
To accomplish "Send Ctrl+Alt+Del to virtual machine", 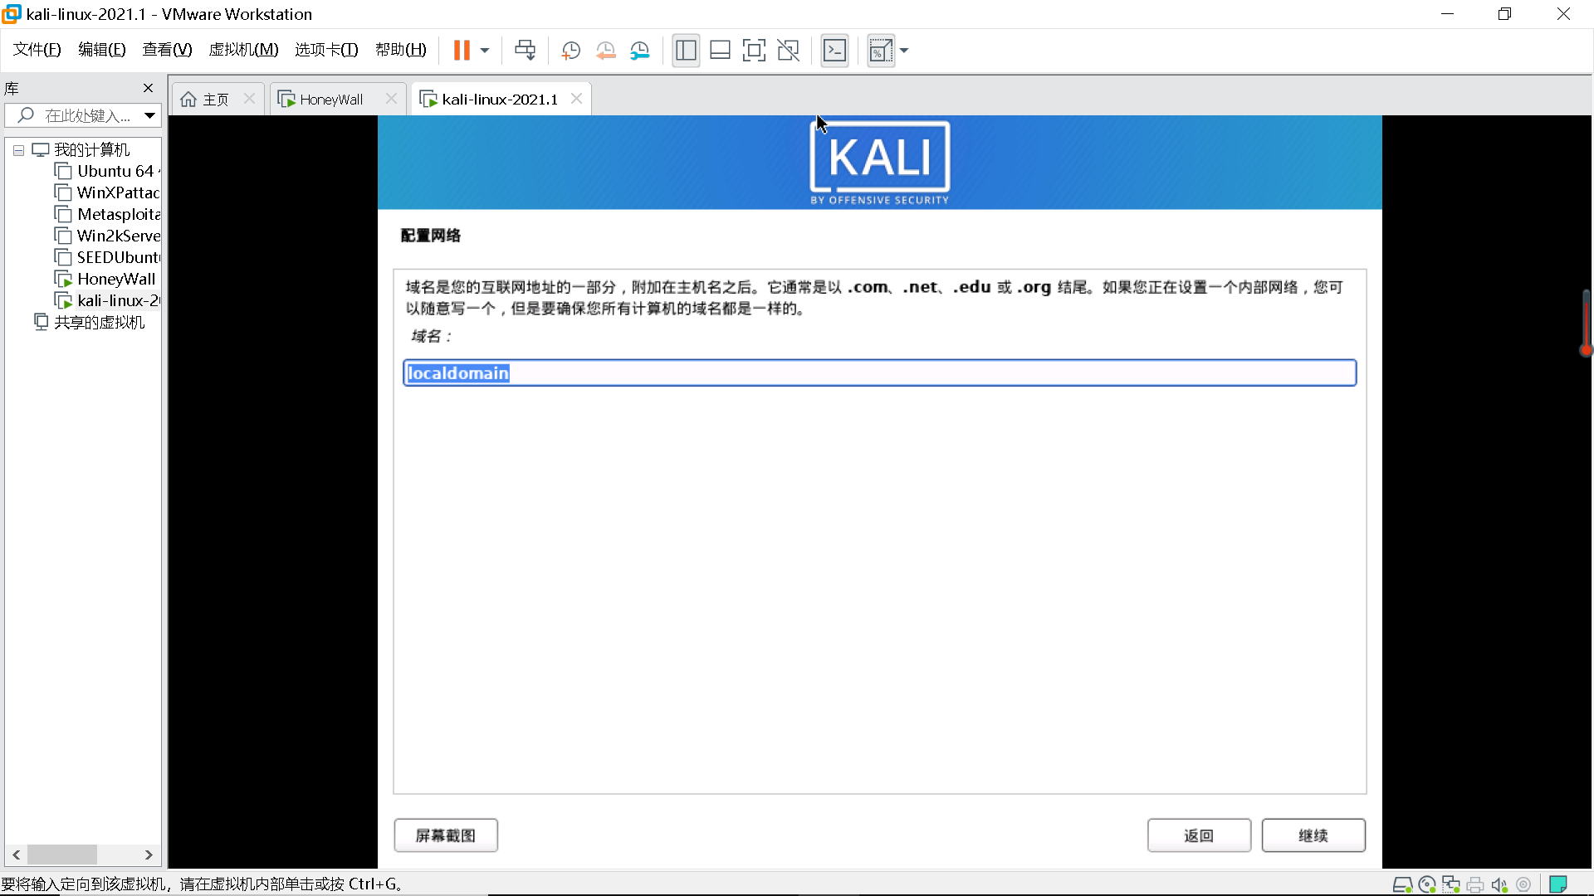I will point(525,51).
